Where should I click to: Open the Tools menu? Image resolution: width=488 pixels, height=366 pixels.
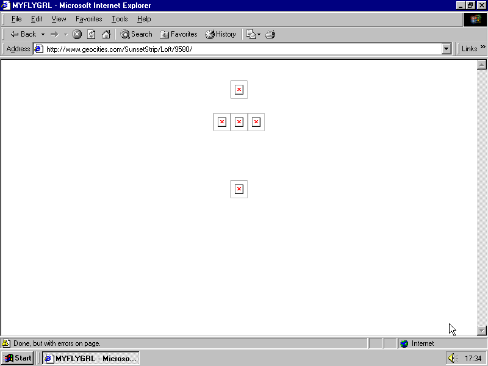coord(120,19)
